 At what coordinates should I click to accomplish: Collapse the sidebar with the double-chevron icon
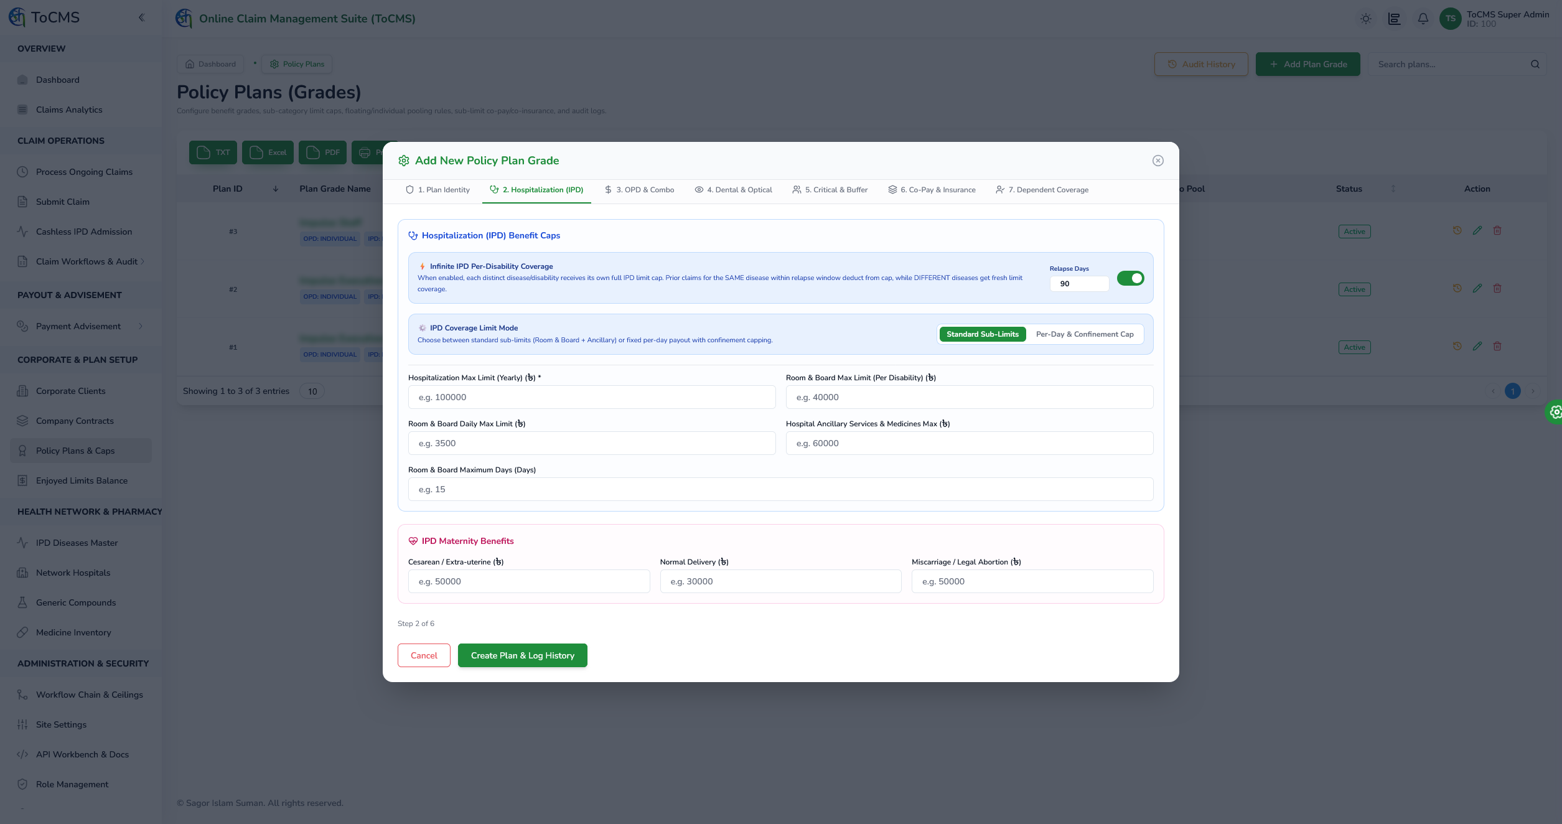[x=142, y=17]
